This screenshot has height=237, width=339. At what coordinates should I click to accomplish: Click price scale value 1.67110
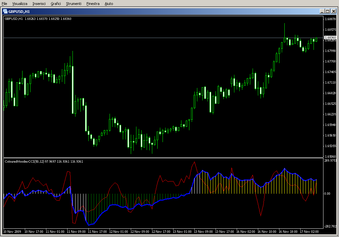[x=331, y=82]
